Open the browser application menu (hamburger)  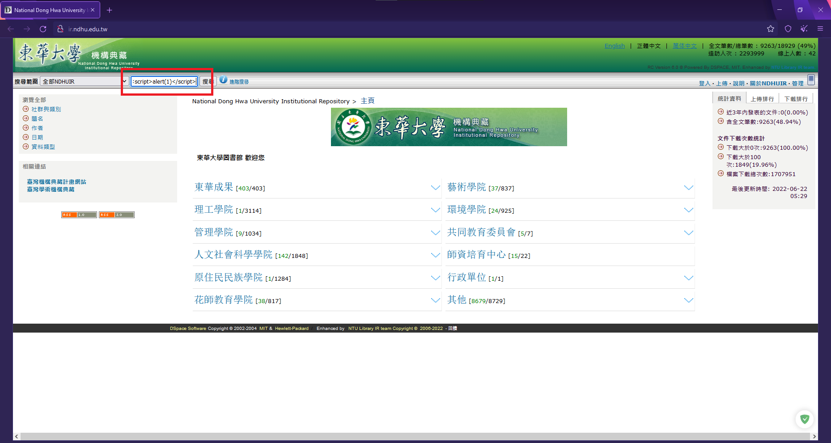820,29
